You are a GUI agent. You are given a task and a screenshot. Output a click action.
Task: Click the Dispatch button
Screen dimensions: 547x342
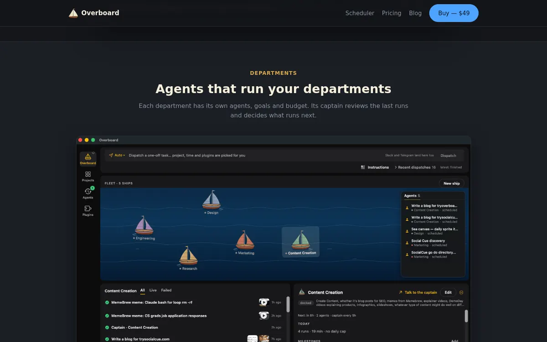[x=448, y=155]
